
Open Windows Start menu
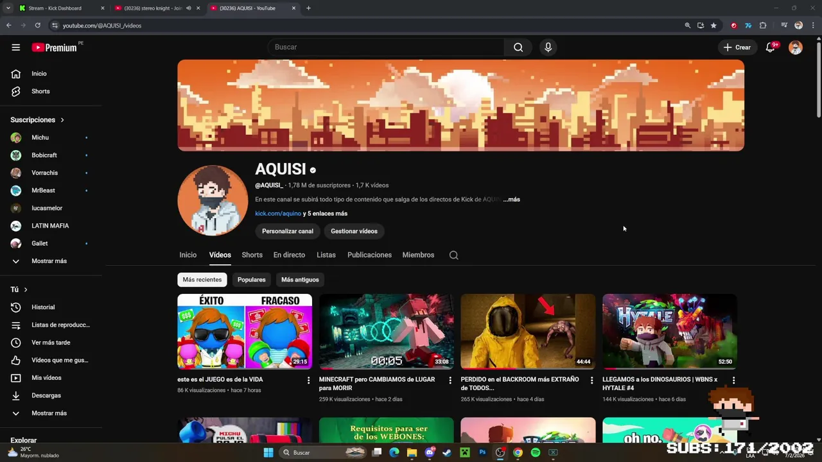[268, 452]
